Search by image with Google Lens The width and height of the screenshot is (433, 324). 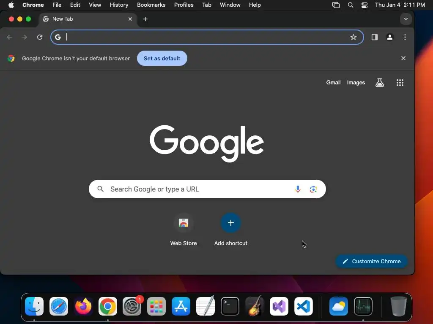pyautogui.click(x=313, y=189)
